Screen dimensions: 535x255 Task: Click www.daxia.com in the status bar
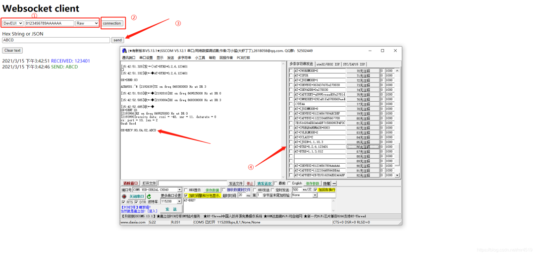[x=133, y=223]
